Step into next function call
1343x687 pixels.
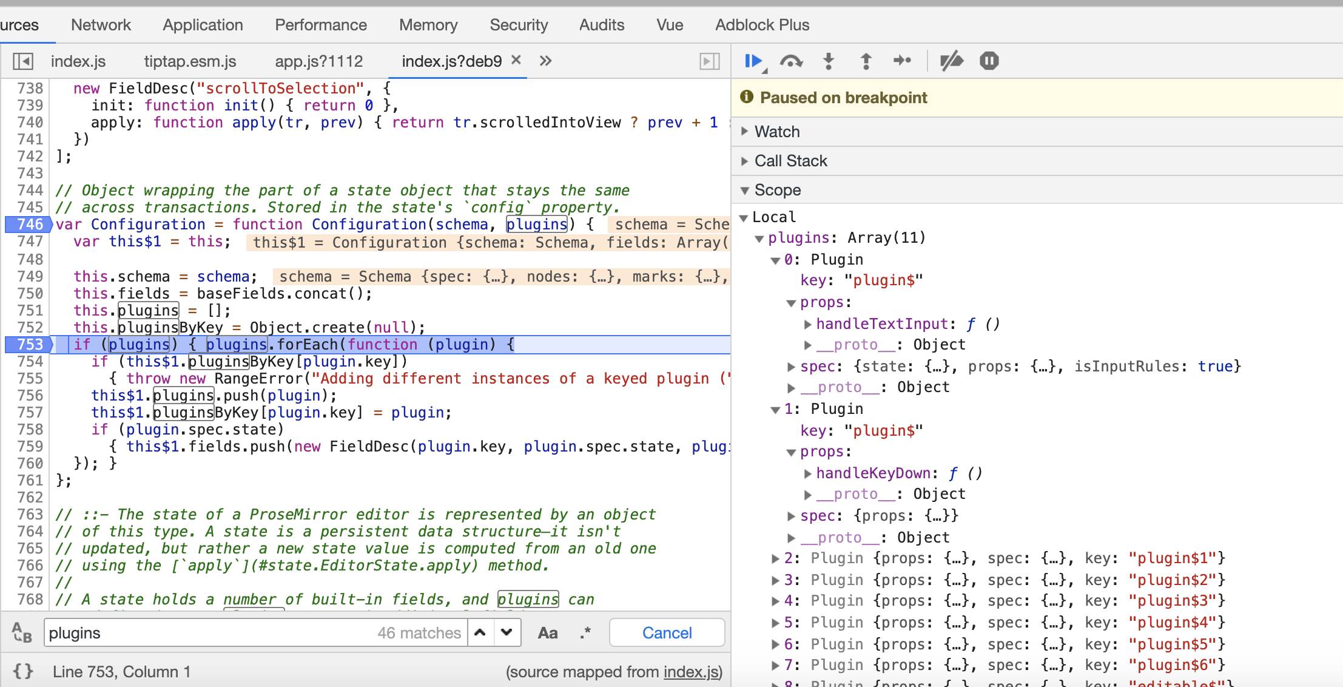pyautogui.click(x=829, y=61)
